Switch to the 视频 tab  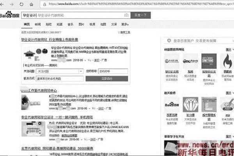92,24
